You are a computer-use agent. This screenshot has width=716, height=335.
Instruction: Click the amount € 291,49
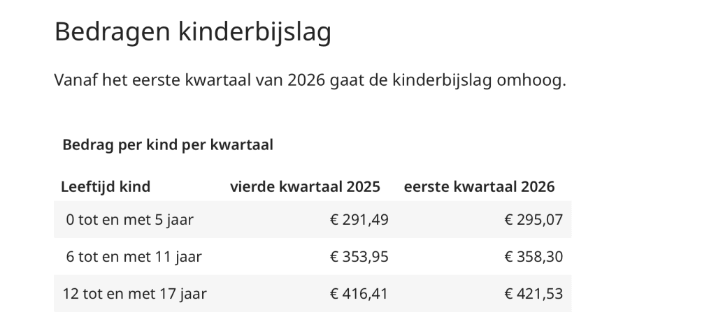click(x=359, y=220)
